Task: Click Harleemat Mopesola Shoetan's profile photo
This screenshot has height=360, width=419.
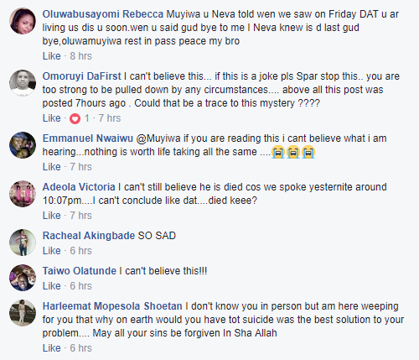Action: click(23, 313)
